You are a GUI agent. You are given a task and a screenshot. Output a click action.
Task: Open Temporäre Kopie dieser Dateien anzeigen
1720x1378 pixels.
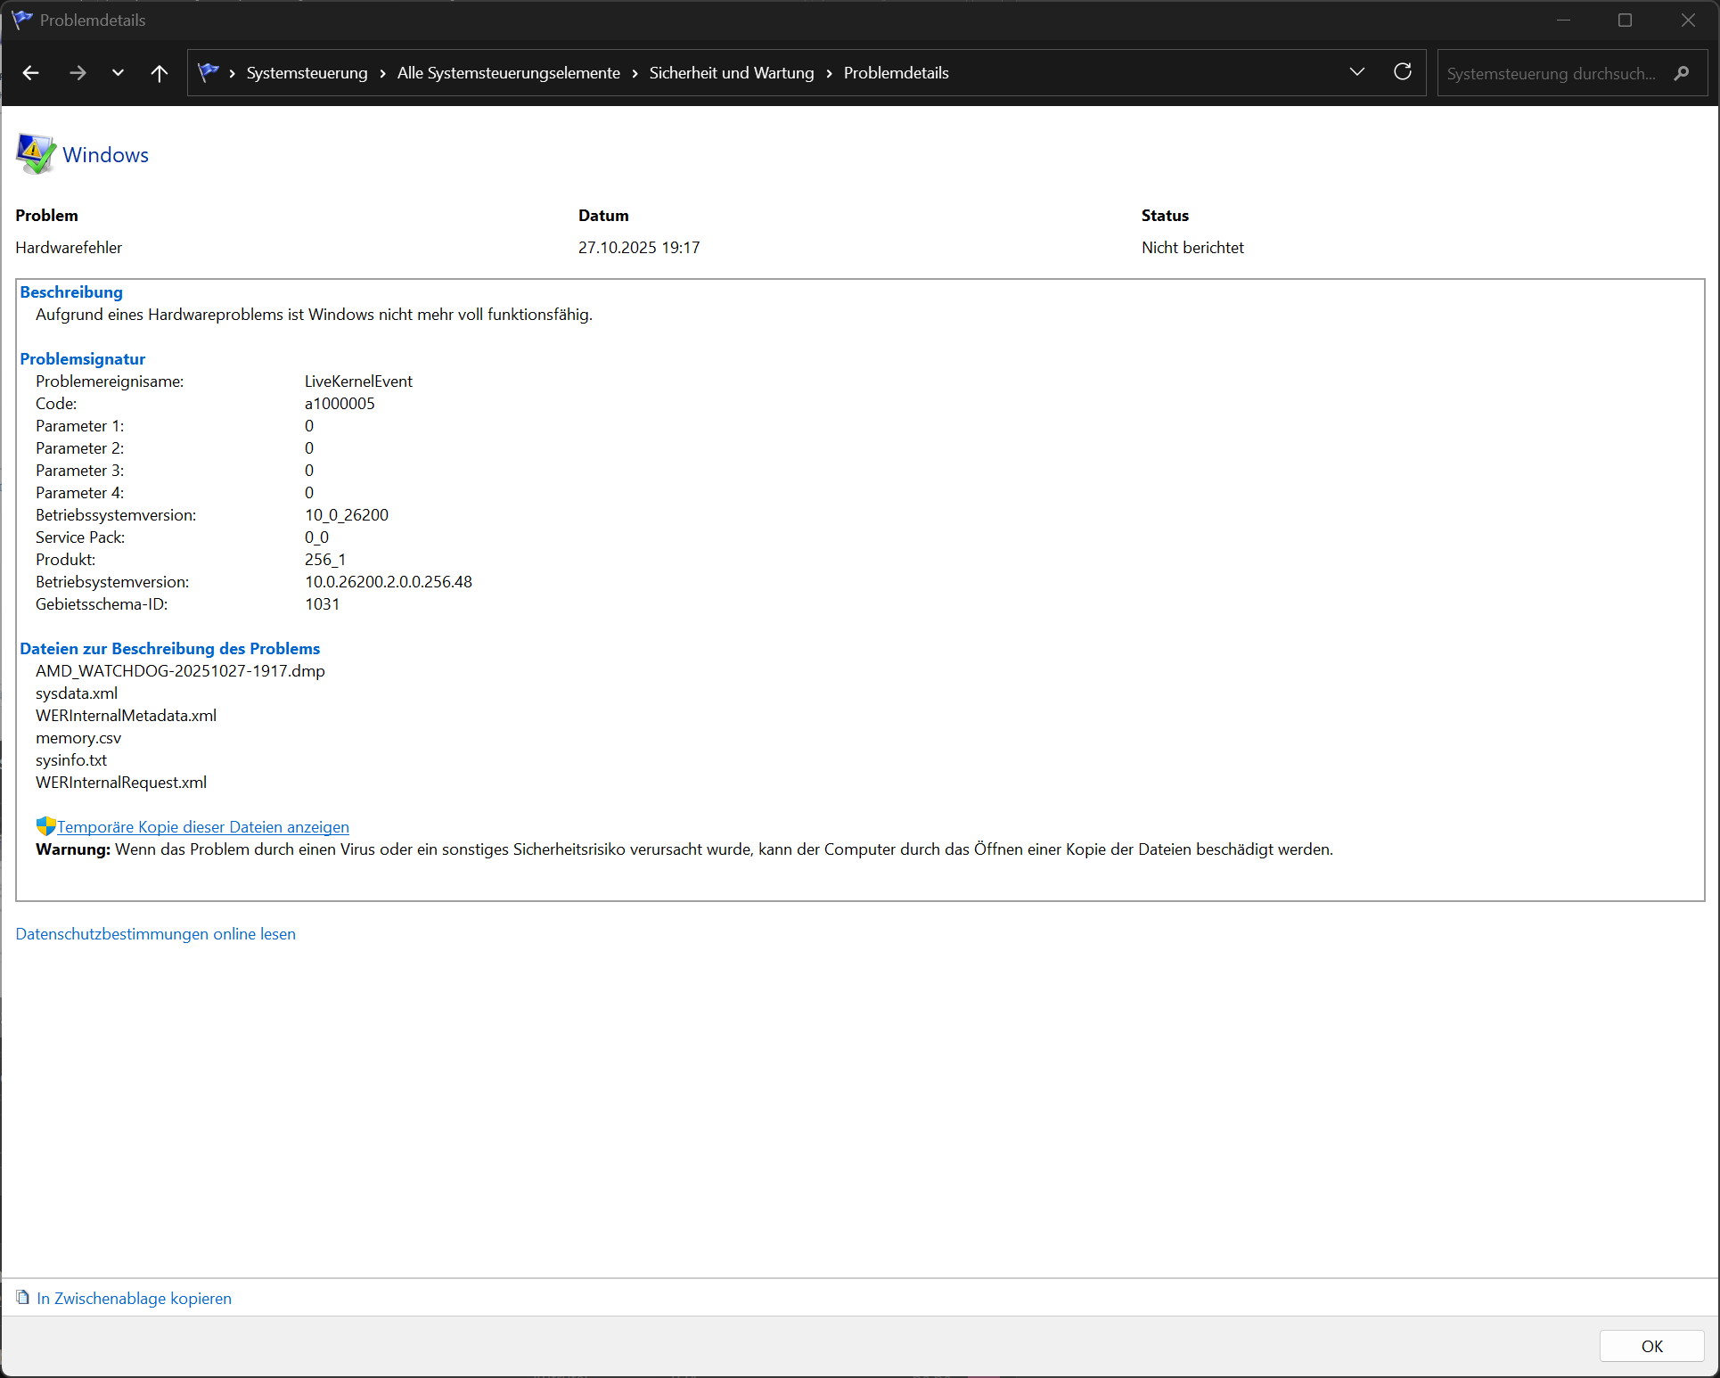202,827
